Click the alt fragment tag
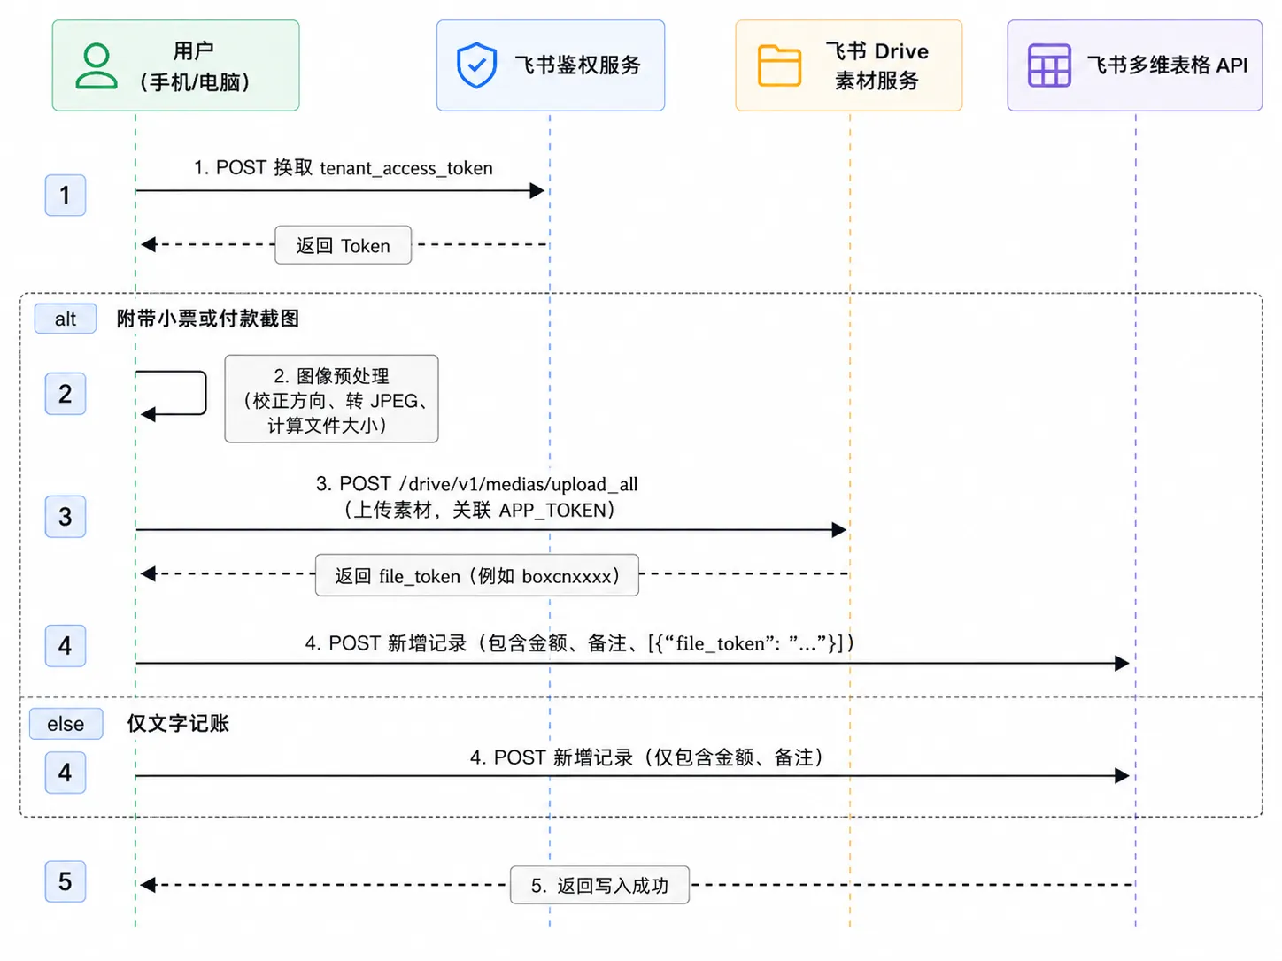Image resolution: width=1282 pixels, height=961 pixels. click(x=66, y=319)
